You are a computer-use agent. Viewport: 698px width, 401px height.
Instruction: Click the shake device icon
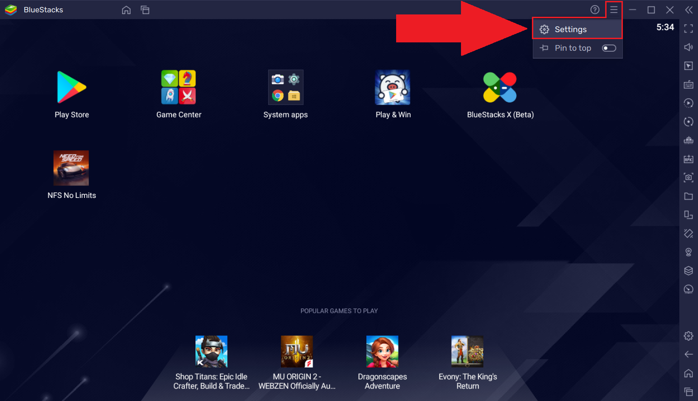coord(689,234)
